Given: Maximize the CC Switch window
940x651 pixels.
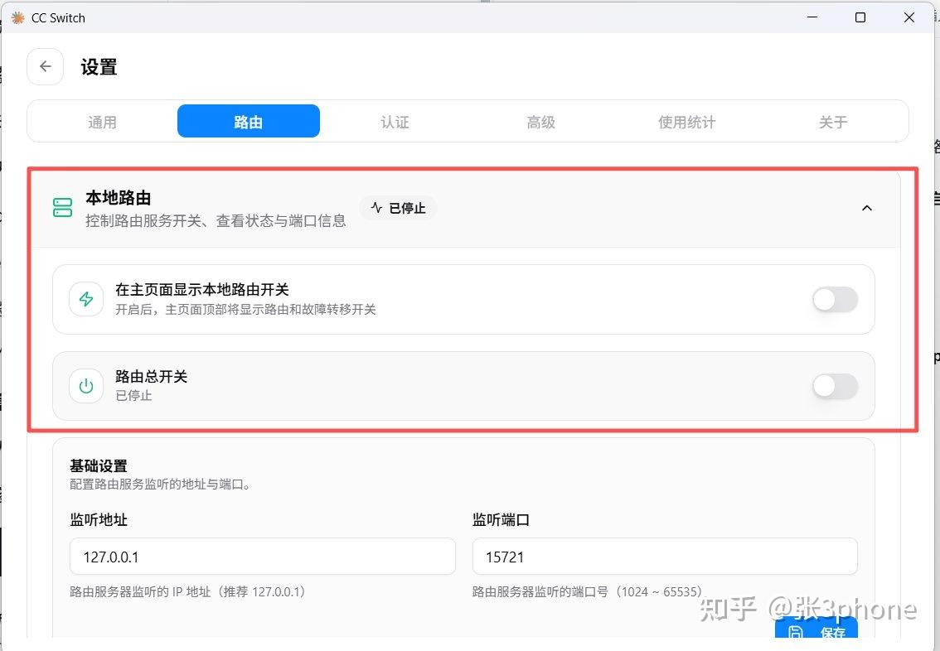Looking at the screenshot, I should [x=860, y=17].
